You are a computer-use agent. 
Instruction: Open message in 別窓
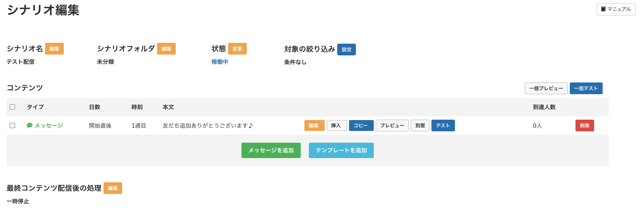420,126
